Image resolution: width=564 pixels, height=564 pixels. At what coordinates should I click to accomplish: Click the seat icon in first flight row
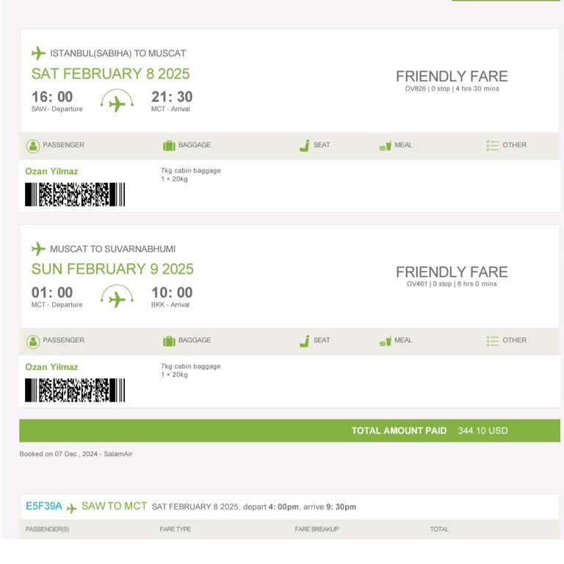click(x=304, y=145)
